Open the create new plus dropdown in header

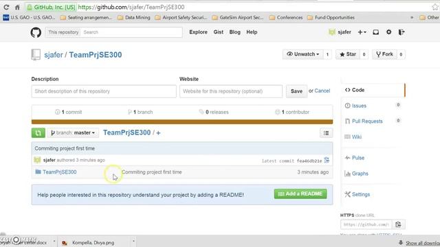point(362,32)
